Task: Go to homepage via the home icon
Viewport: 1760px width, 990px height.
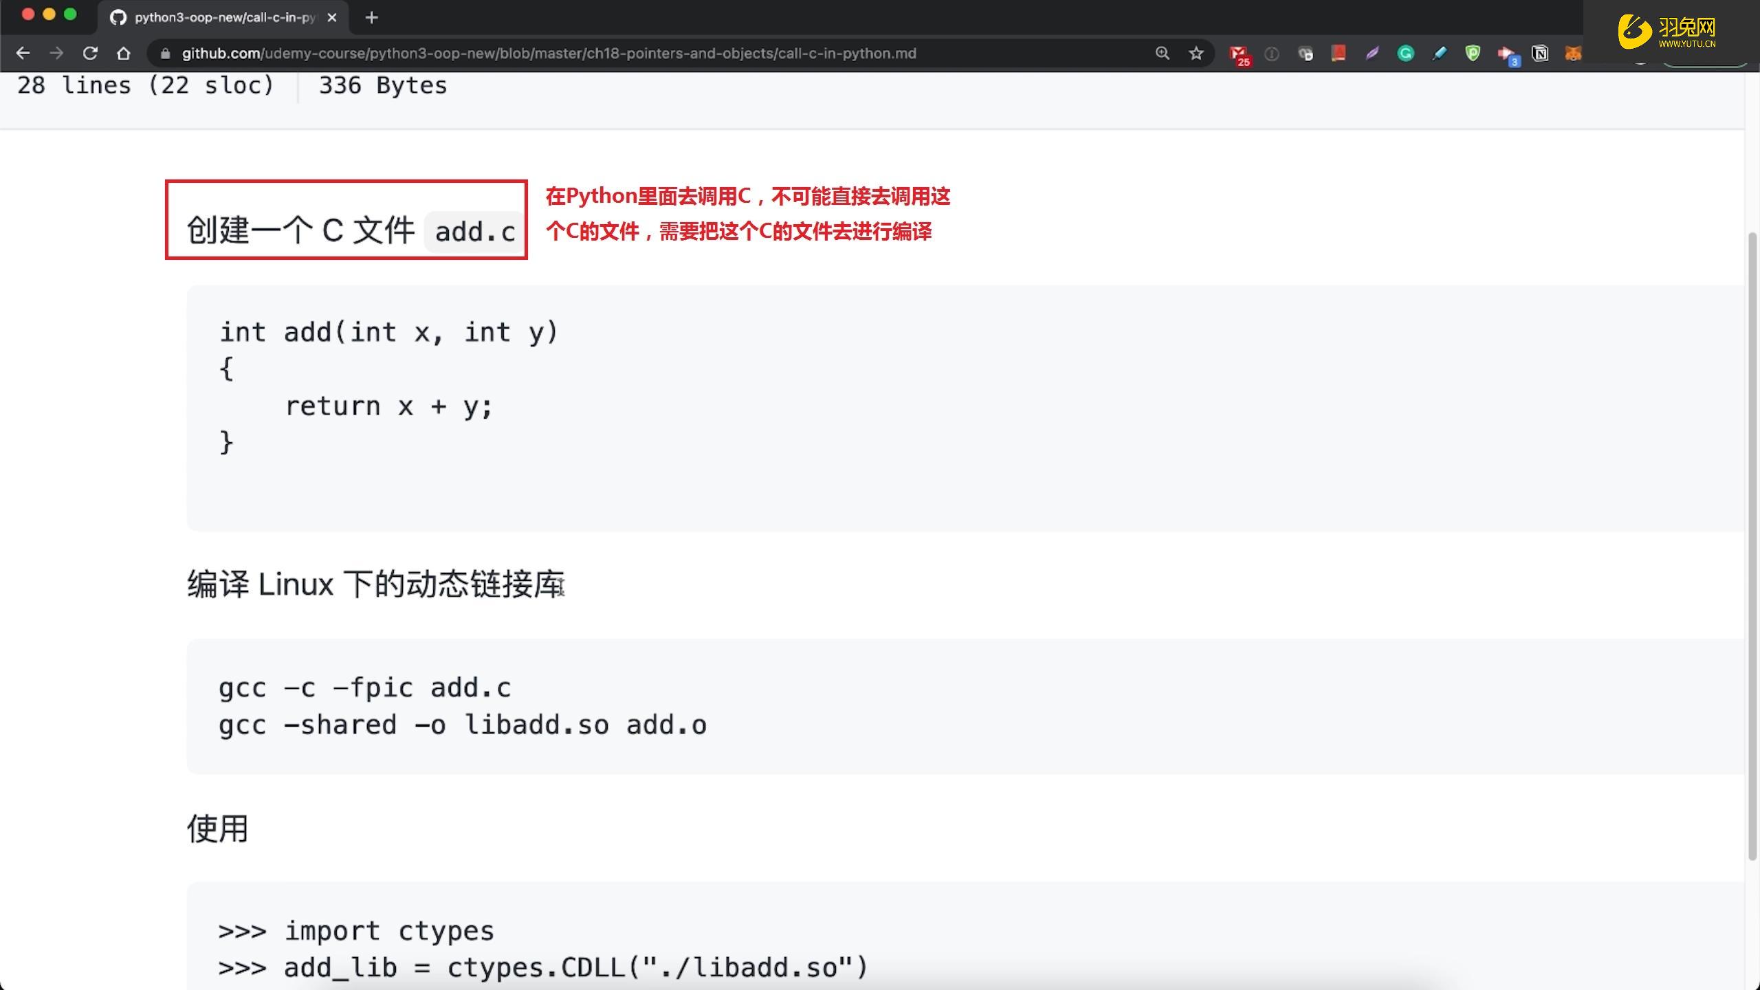Action: [x=123, y=53]
